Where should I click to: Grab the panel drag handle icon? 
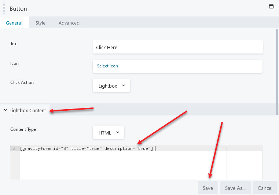tap(4, 8)
